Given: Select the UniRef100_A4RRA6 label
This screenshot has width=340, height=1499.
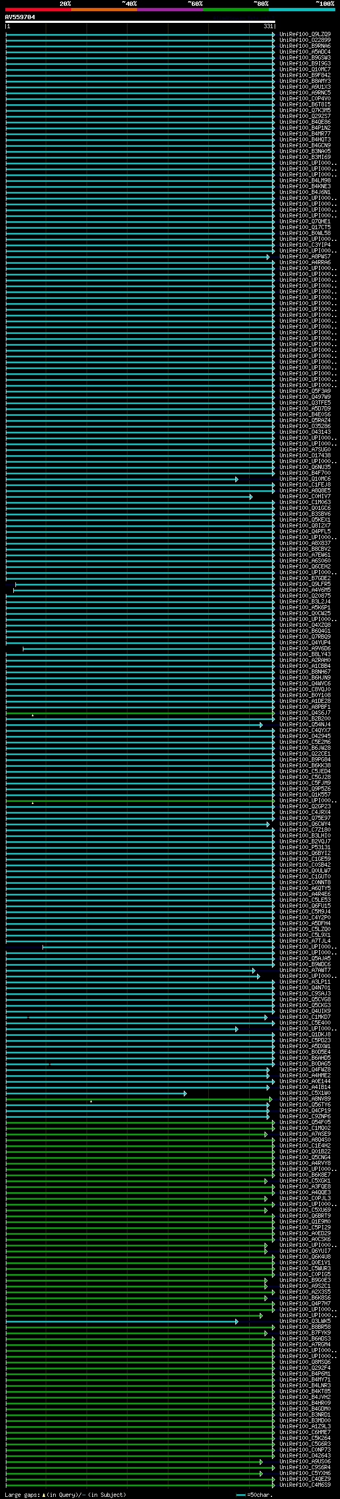Looking at the screenshot, I should (x=305, y=263).
